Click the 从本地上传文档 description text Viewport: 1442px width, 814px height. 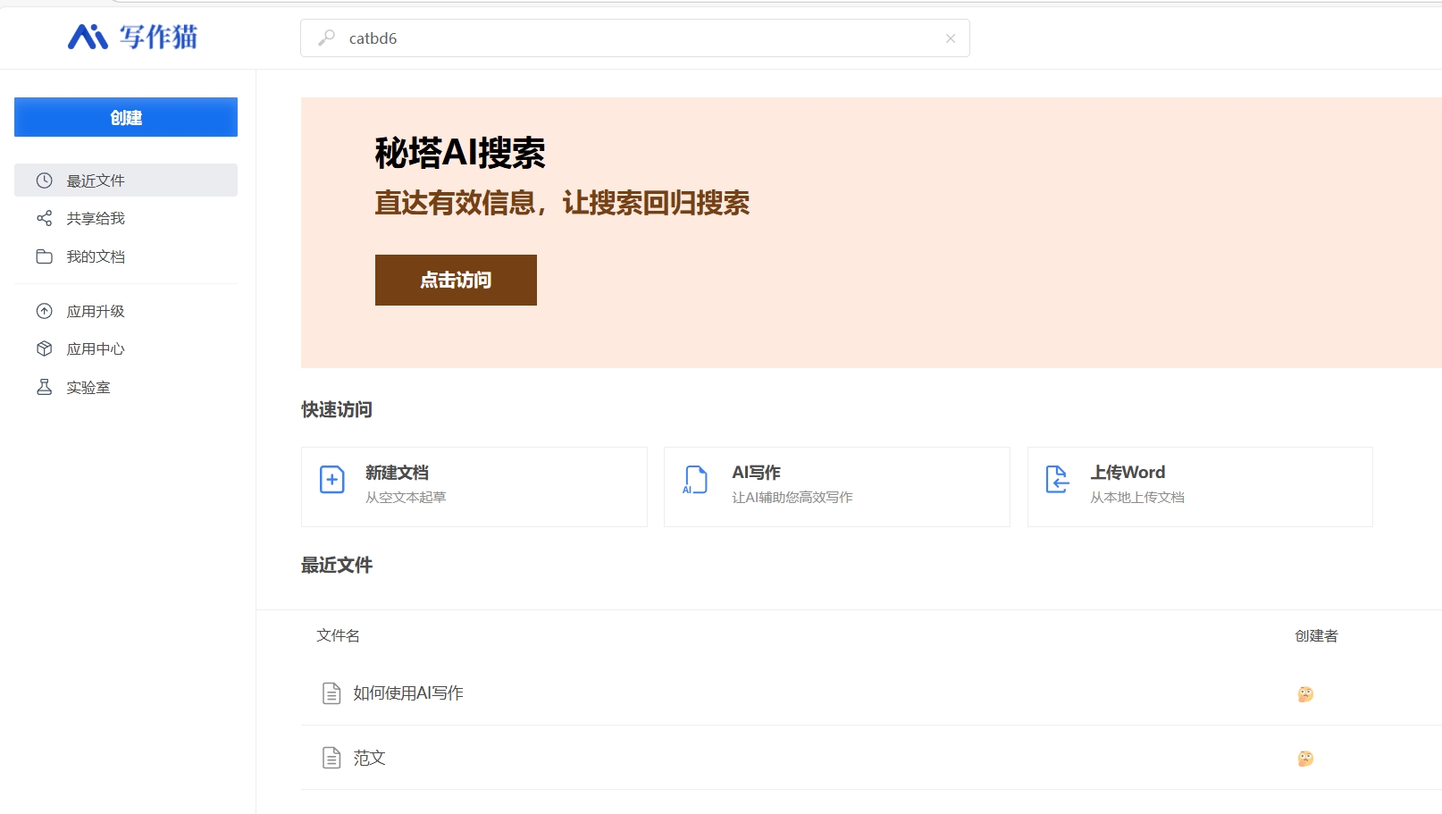pos(1137,497)
